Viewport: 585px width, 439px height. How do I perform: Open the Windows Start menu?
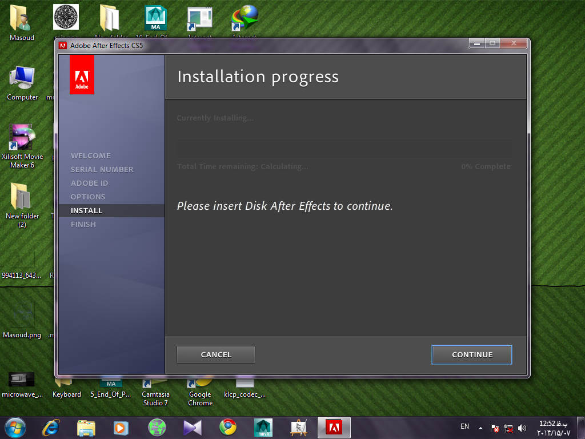pyautogui.click(x=15, y=428)
